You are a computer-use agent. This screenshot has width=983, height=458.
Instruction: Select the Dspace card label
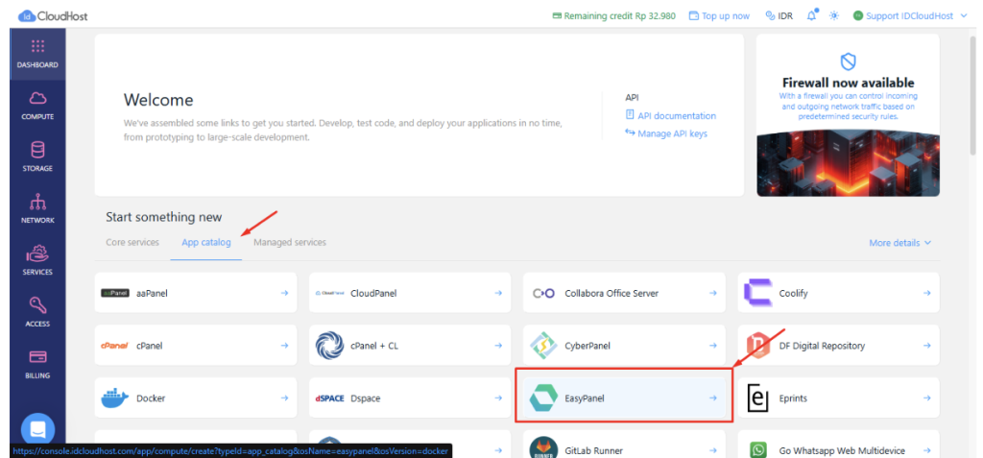(366, 398)
